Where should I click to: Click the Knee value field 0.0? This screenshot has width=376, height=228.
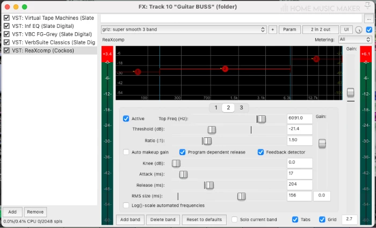(300, 163)
